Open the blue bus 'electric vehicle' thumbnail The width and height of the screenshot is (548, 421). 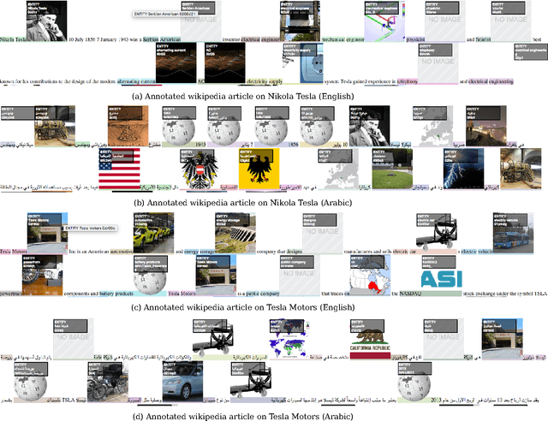pyautogui.click(x=513, y=233)
